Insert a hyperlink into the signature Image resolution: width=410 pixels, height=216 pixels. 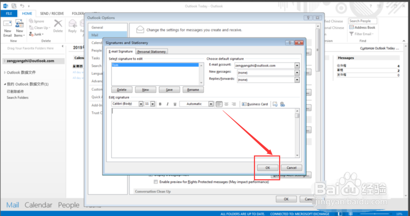(x=282, y=104)
